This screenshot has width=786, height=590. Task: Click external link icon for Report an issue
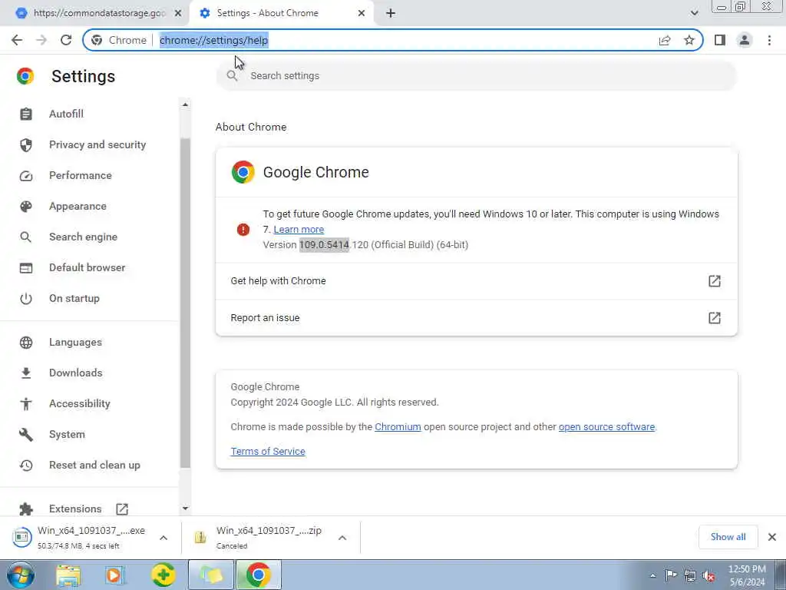715,317
